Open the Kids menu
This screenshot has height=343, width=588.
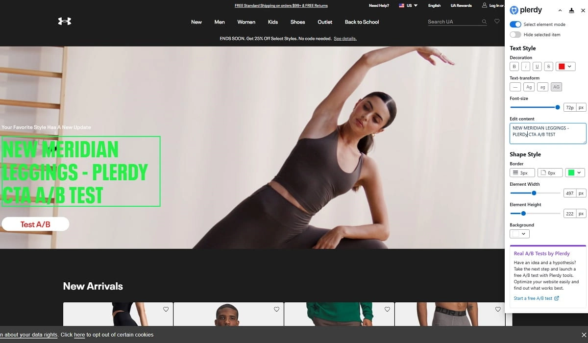[273, 22]
